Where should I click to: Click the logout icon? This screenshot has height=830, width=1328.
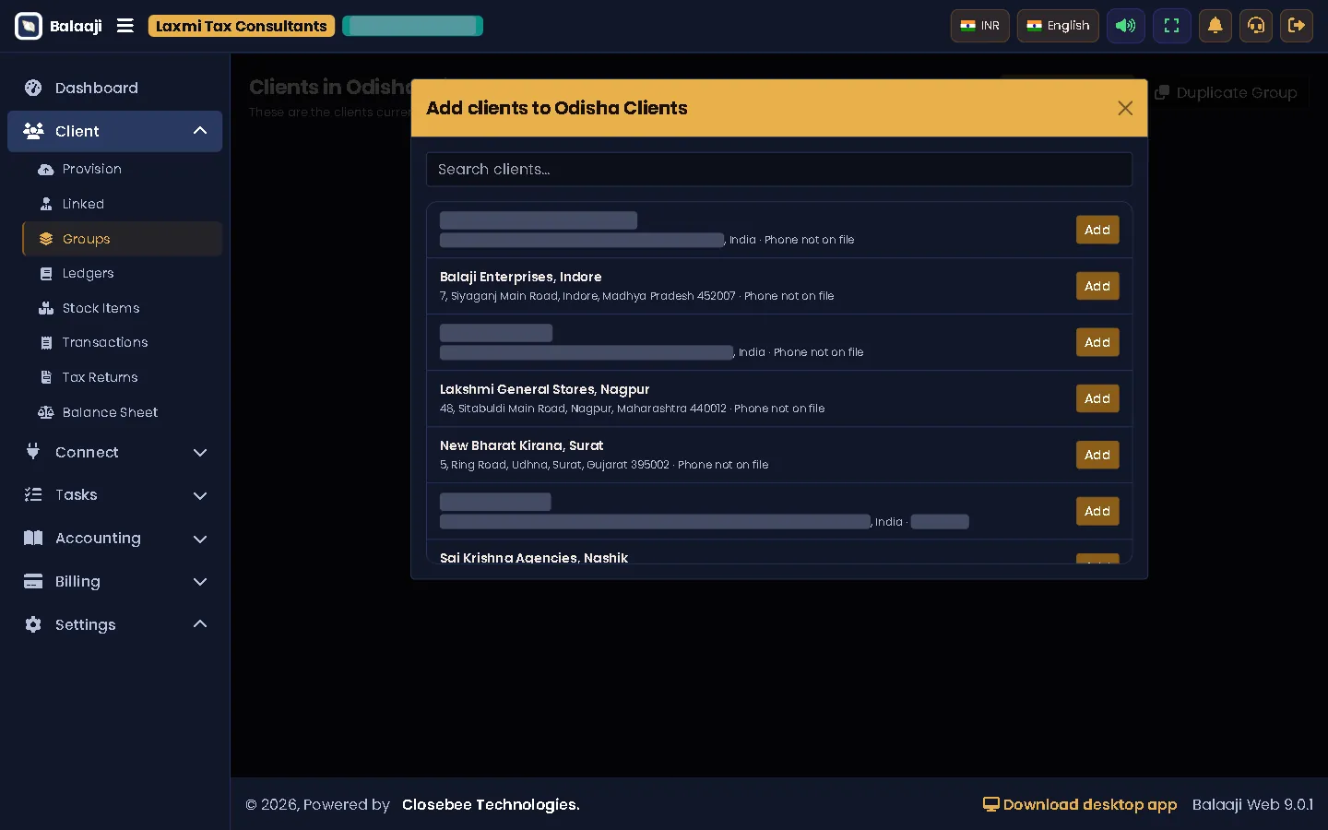(1297, 26)
